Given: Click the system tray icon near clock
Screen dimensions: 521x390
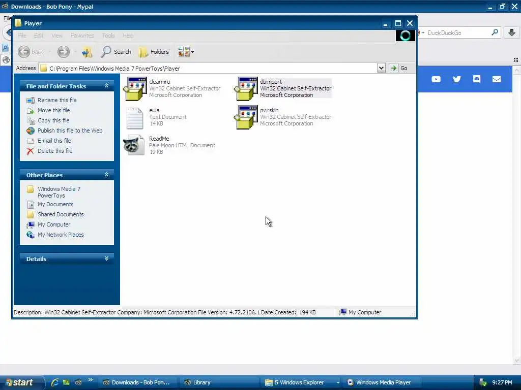Looking at the screenshot, I should [x=483, y=383].
